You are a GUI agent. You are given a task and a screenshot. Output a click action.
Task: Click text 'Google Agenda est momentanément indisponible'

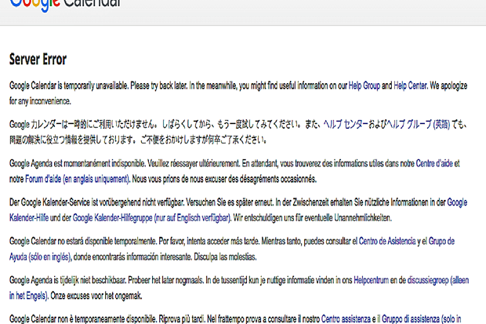pyautogui.click(x=77, y=163)
